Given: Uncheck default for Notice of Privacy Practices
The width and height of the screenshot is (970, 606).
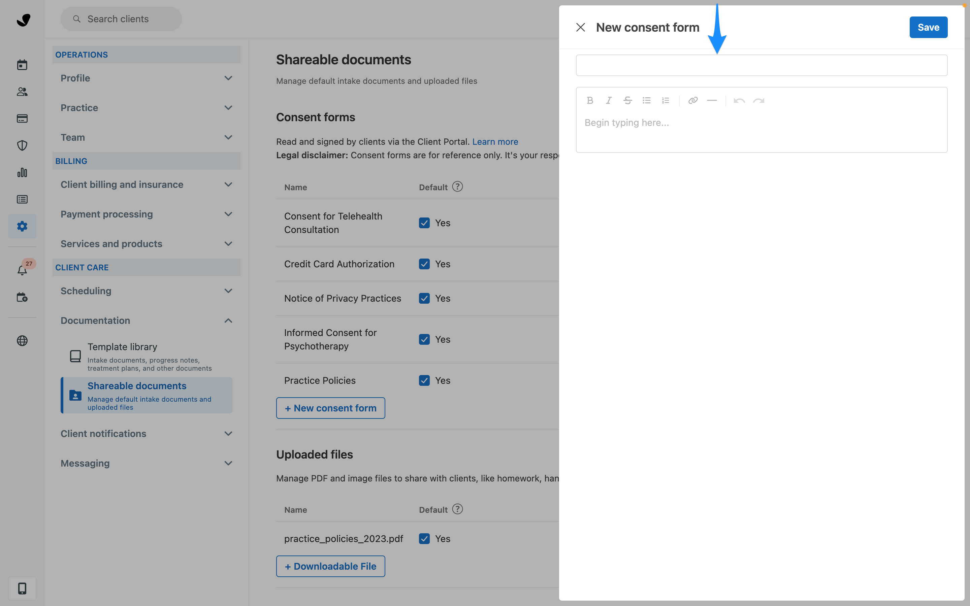Looking at the screenshot, I should [x=424, y=298].
